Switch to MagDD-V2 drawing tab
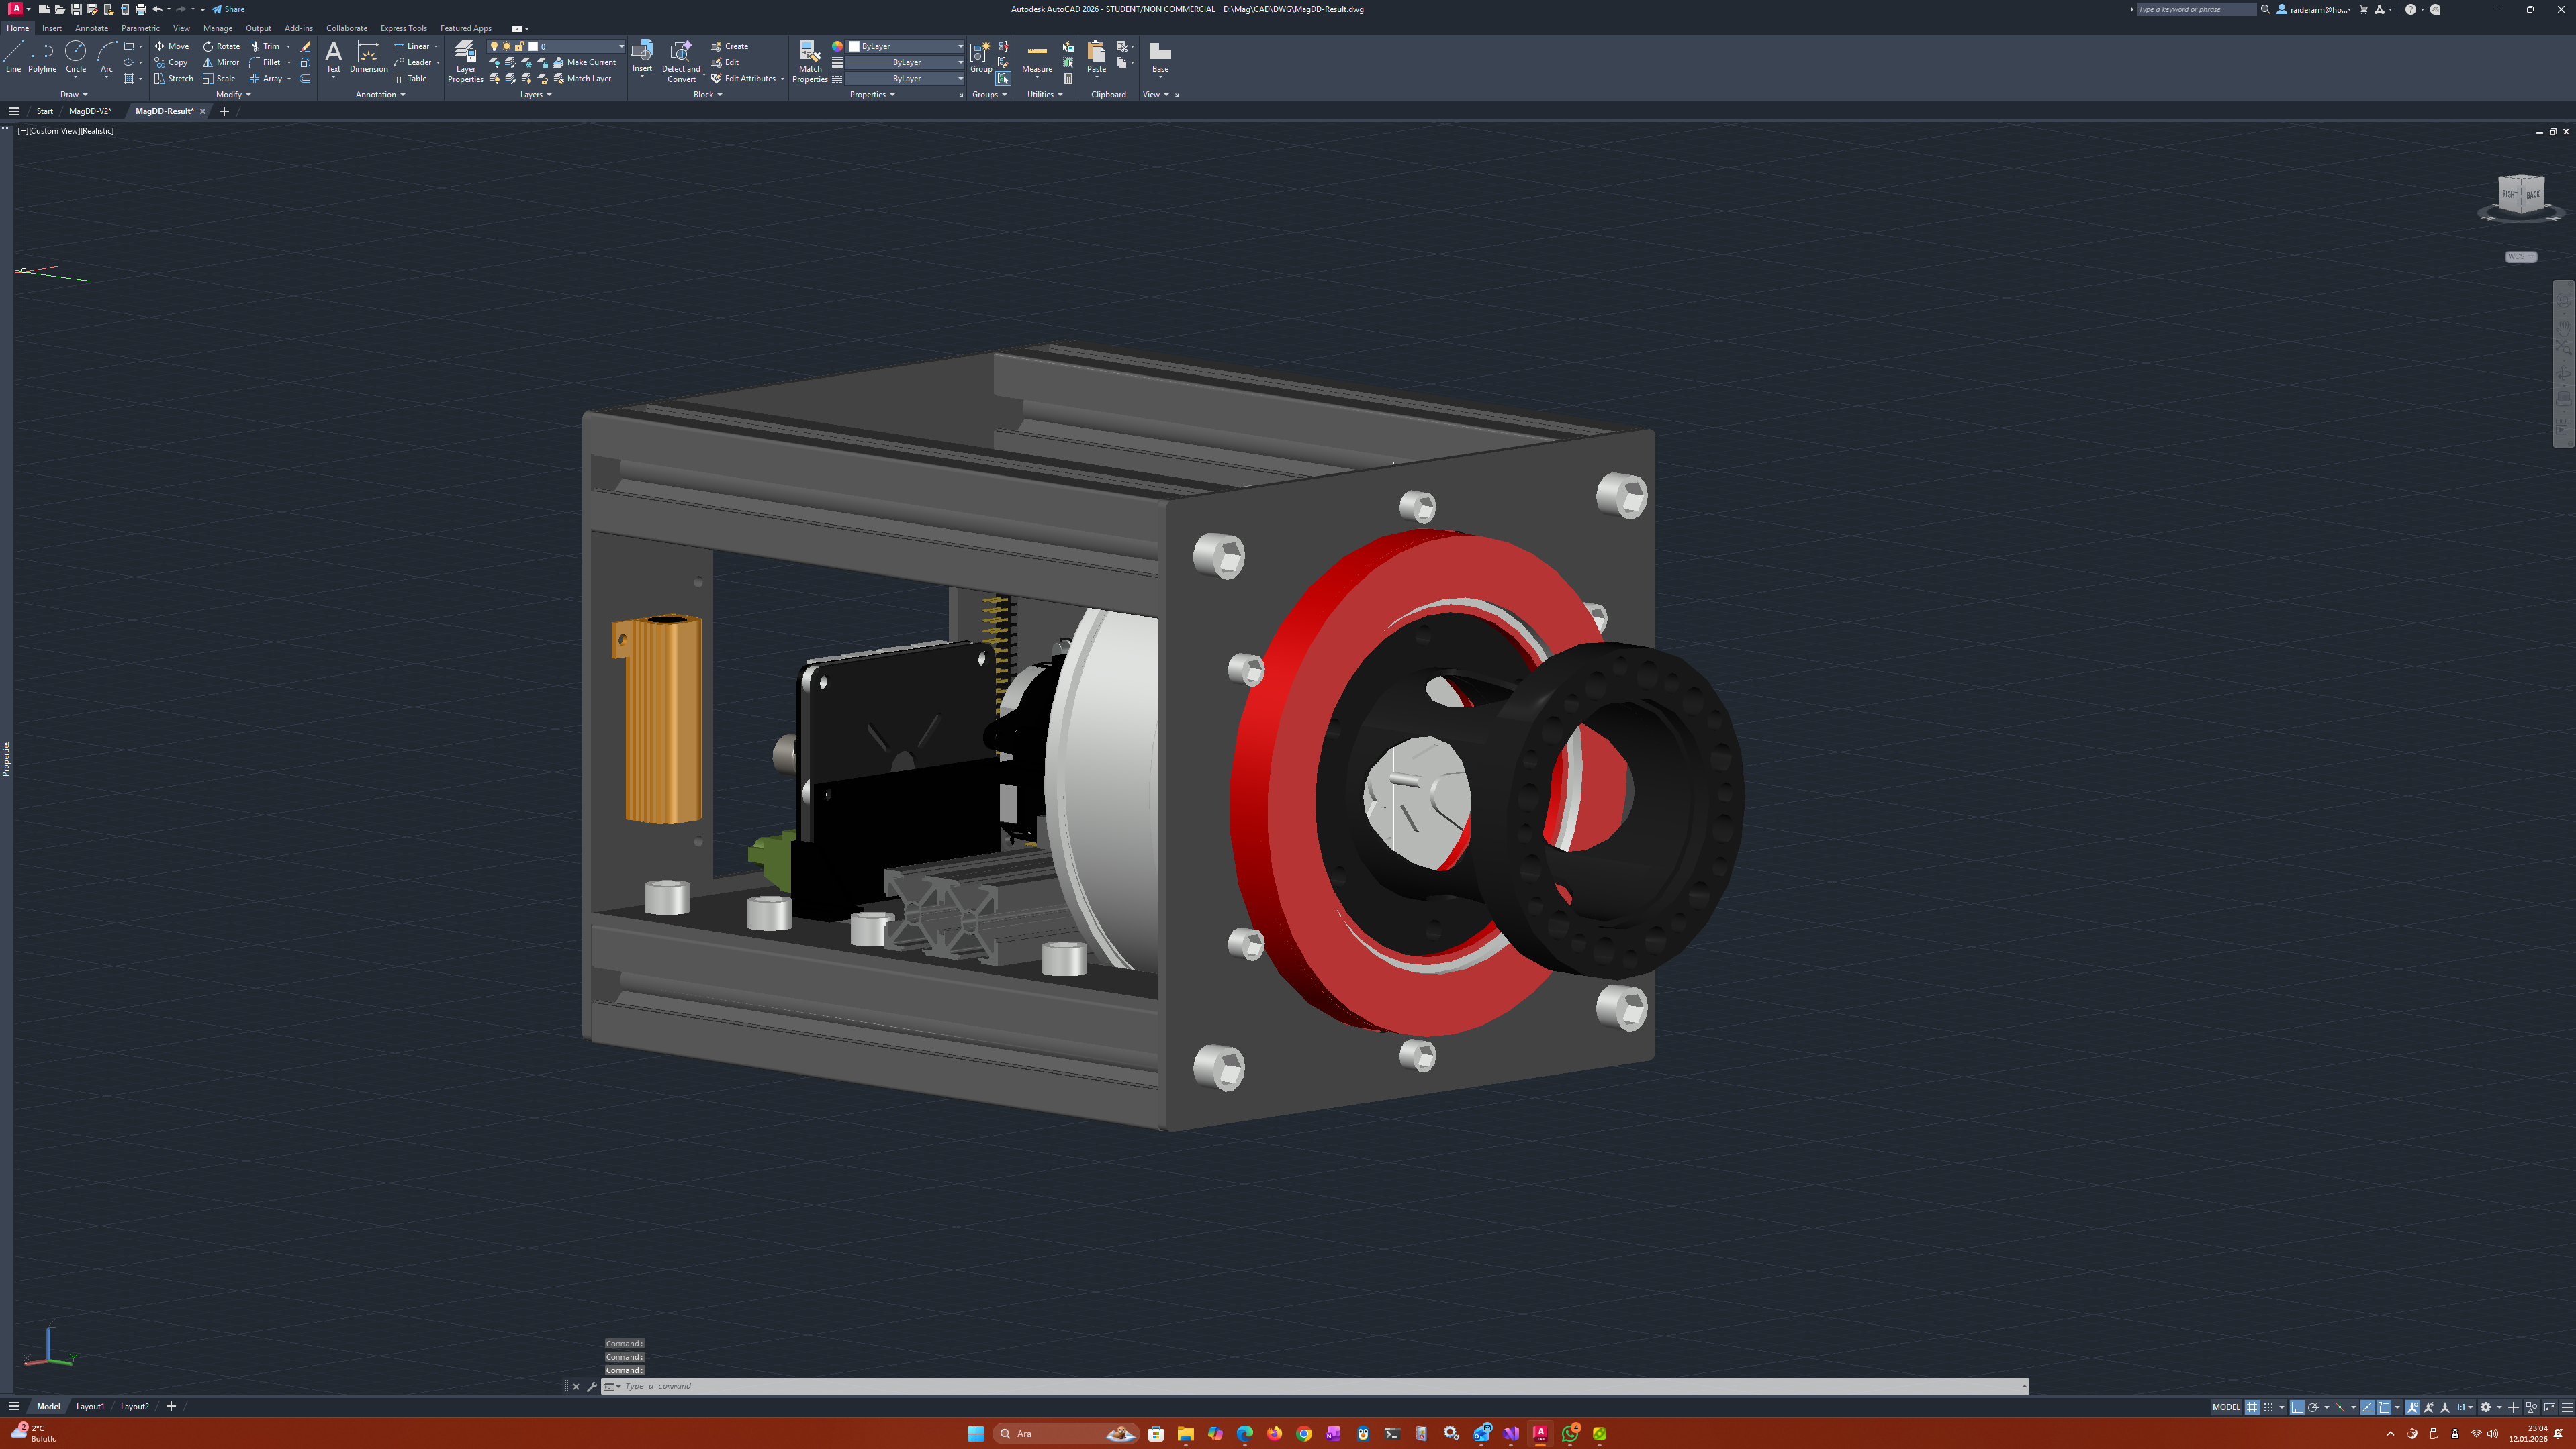The height and width of the screenshot is (1449, 2576). (90, 111)
